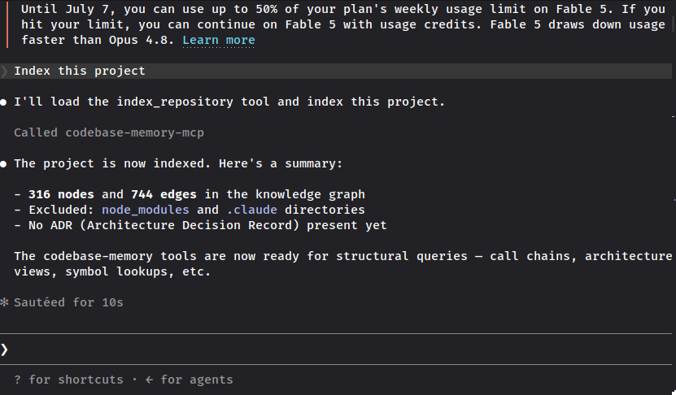
Task: Click the 'Called codebase-memory-mcp' tool call line
Action: (109, 132)
